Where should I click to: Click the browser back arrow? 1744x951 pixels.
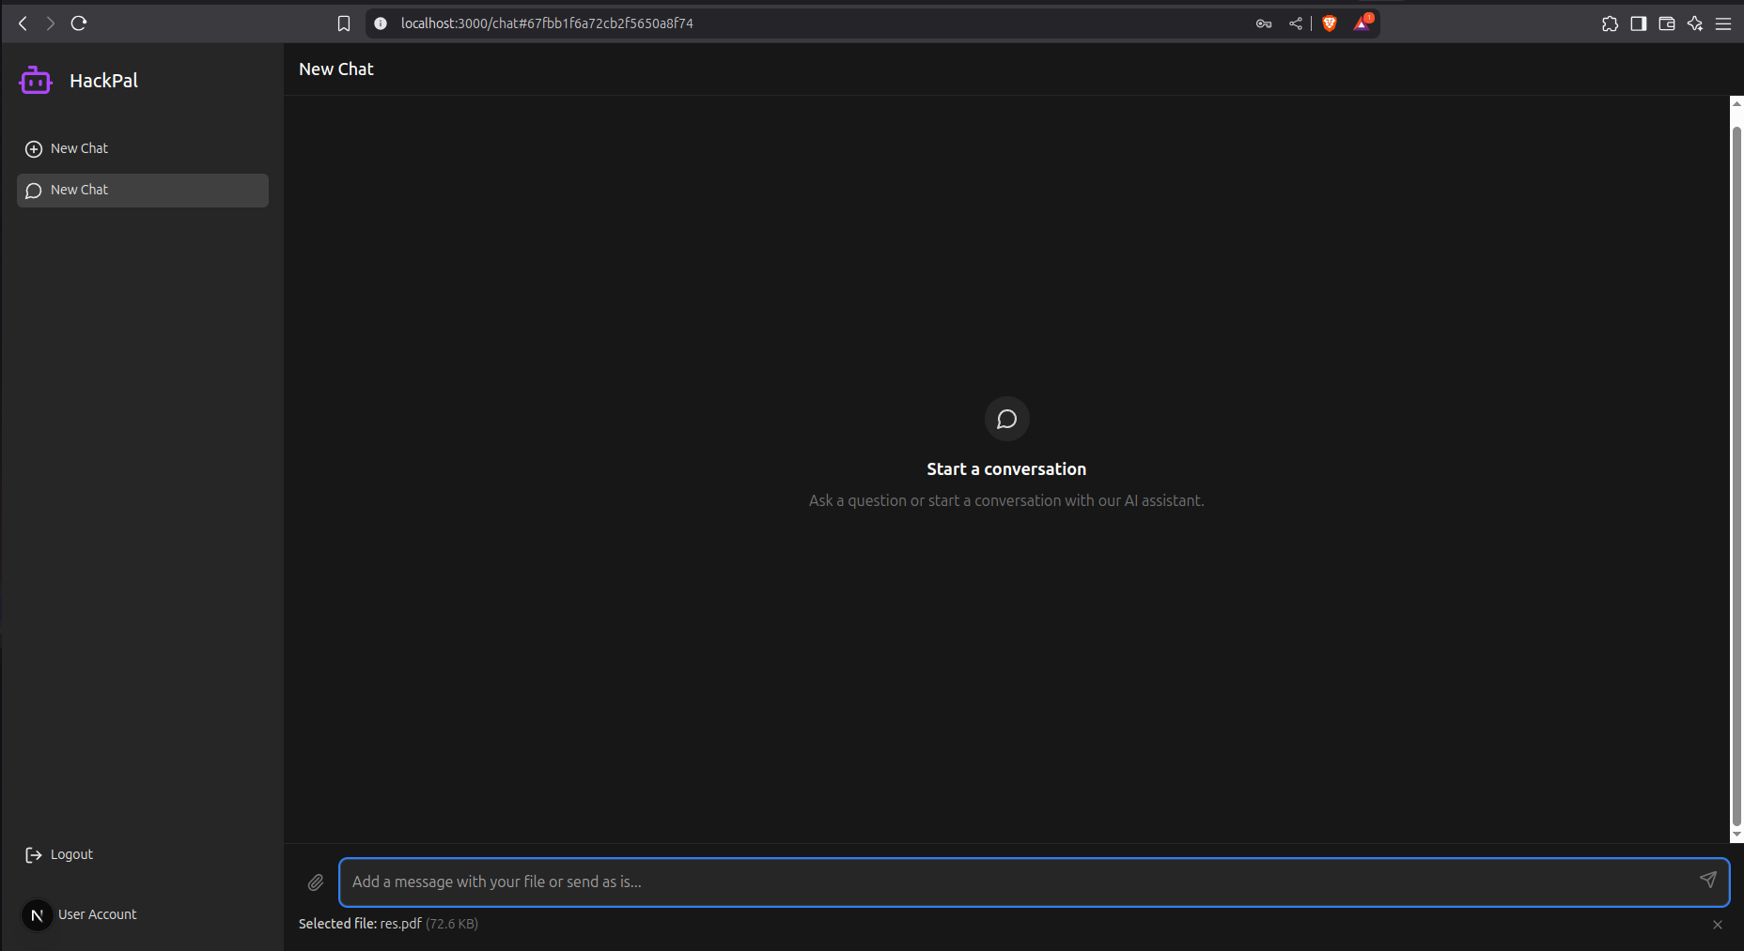tap(23, 23)
